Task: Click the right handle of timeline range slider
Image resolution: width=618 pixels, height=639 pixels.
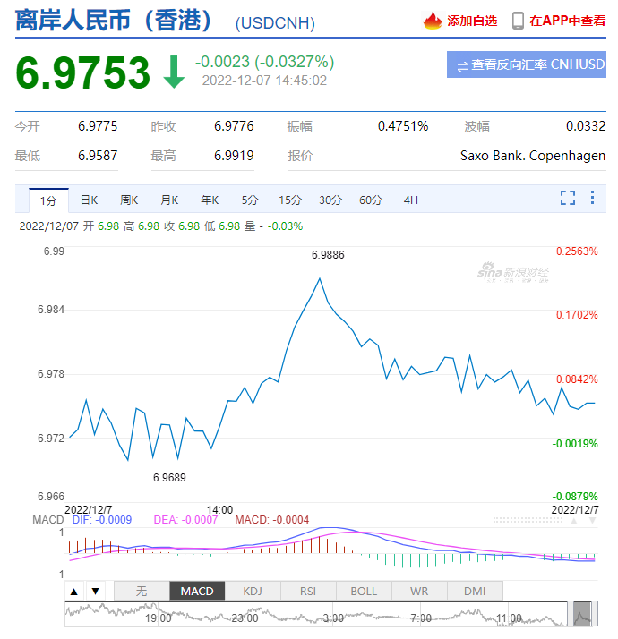Action: (x=595, y=614)
